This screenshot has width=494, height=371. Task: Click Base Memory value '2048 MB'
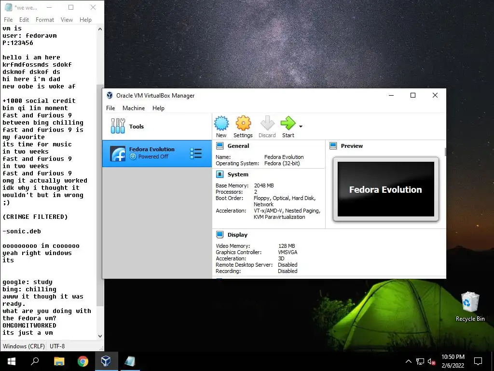click(264, 185)
